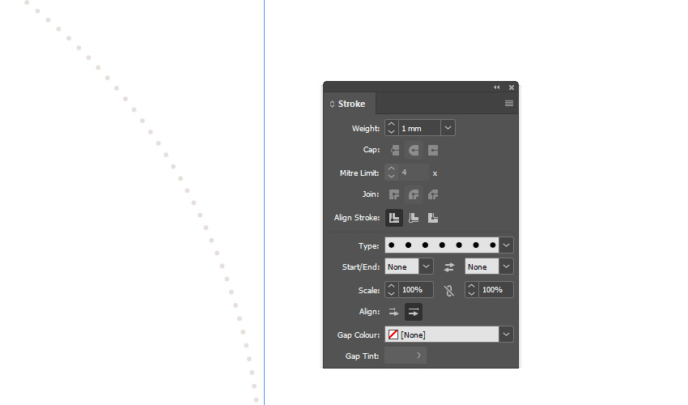Toggle link for arrowhead scales
Screen dimensions: 688x405
tap(449, 290)
